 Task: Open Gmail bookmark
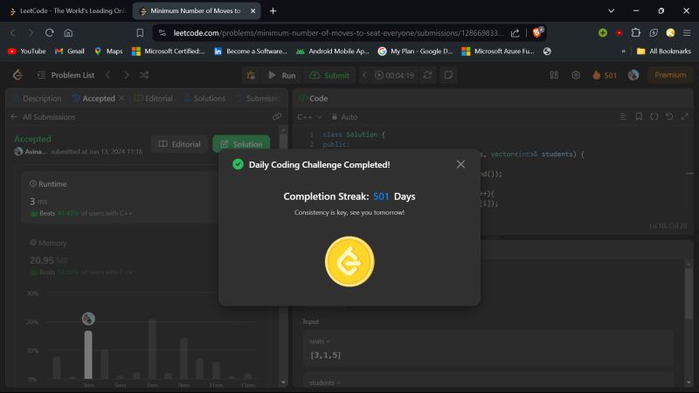(69, 52)
